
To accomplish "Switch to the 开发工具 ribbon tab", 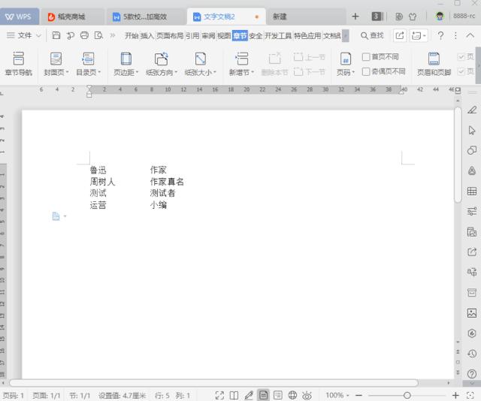I will [278, 36].
